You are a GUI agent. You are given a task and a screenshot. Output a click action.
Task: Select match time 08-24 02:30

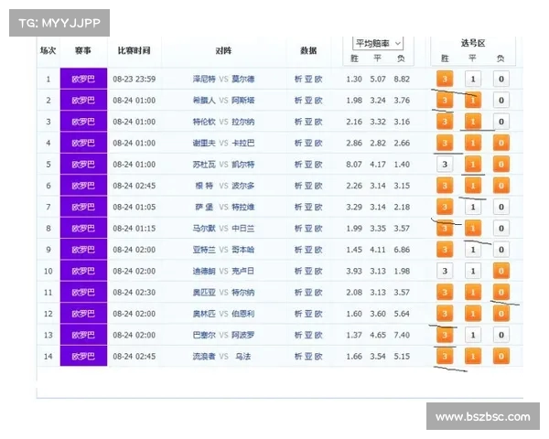pos(135,293)
